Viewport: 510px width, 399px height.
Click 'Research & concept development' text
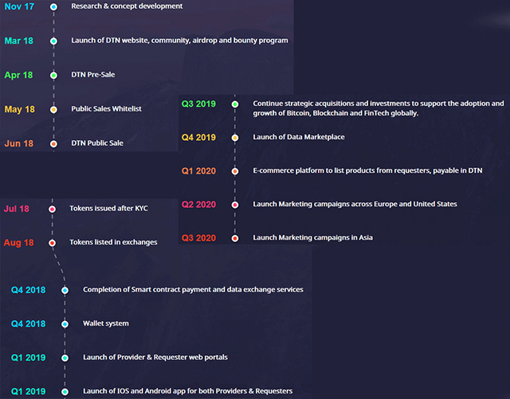pos(127,6)
